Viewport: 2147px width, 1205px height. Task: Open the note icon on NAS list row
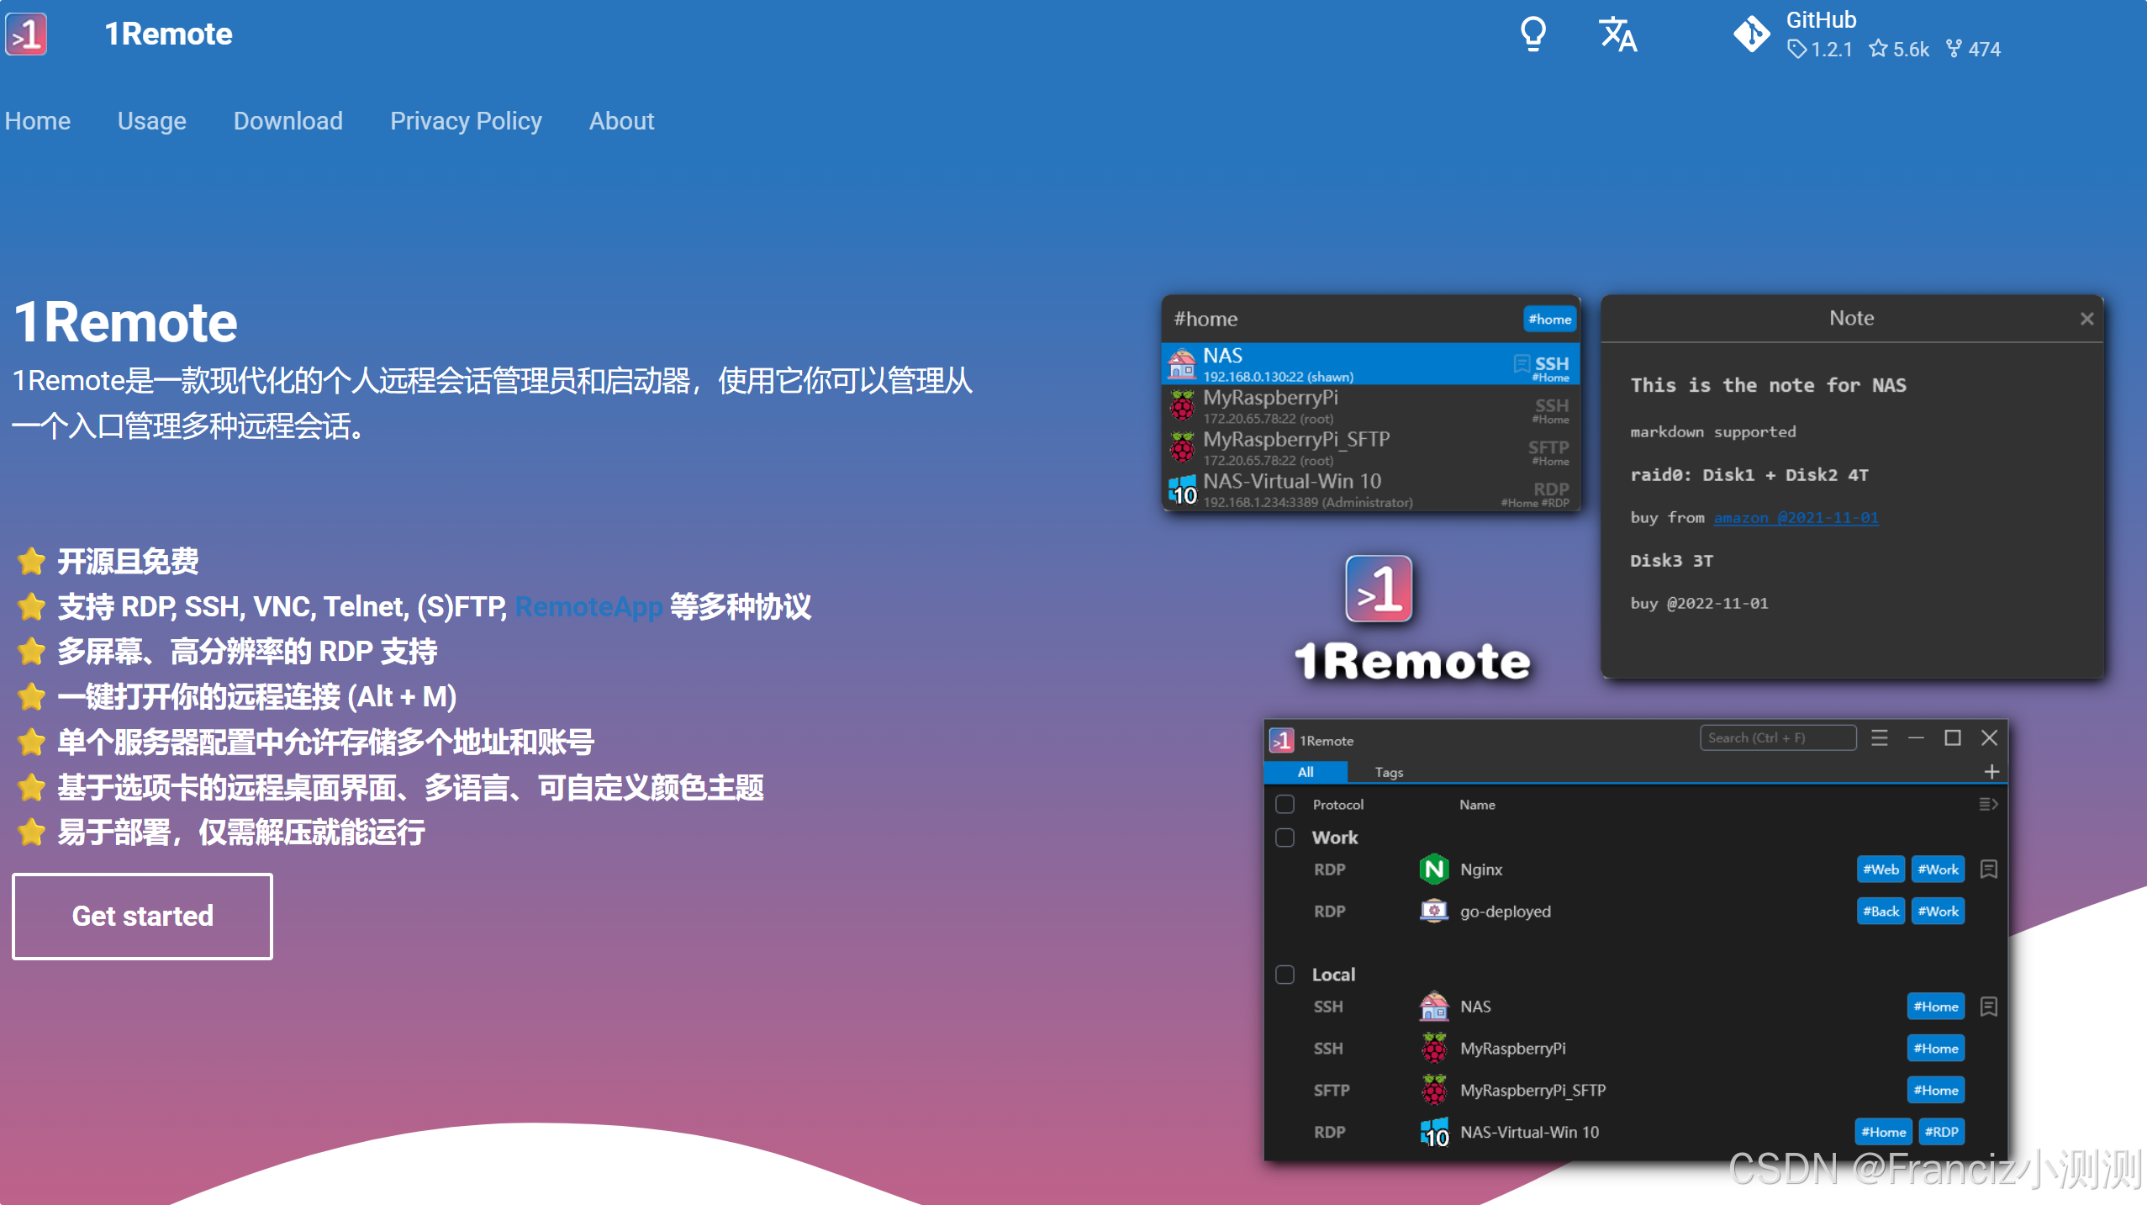(1988, 1007)
